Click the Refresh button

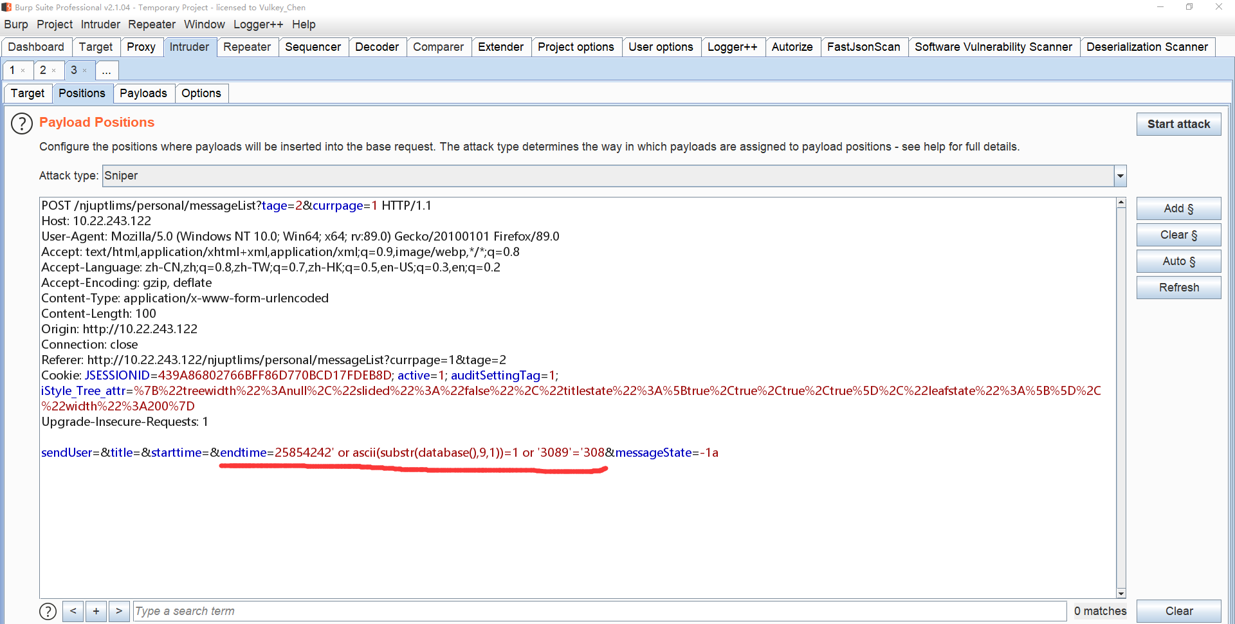point(1178,288)
